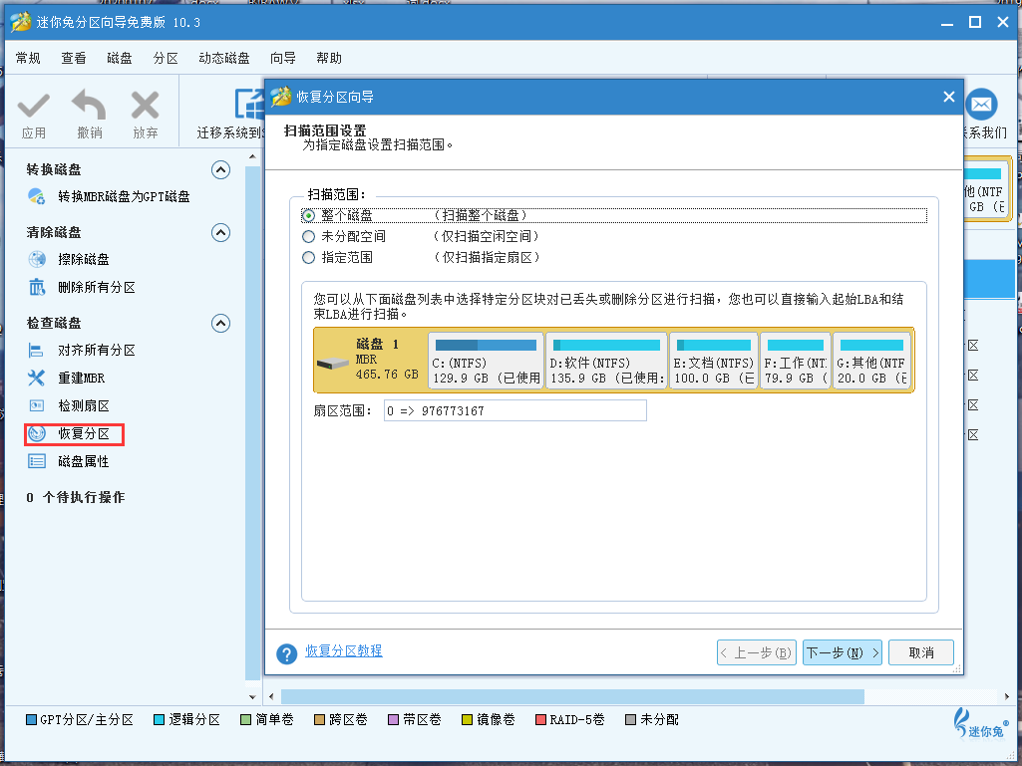
Task: Click the Delete All Partitions trash icon
Action: pyautogui.click(x=37, y=287)
